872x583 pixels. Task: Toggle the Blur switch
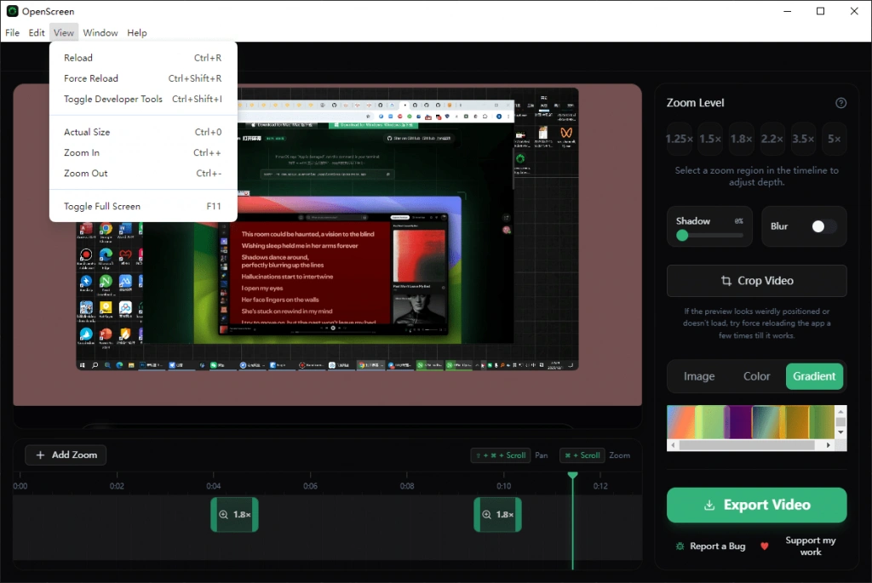[x=823, y=226]
